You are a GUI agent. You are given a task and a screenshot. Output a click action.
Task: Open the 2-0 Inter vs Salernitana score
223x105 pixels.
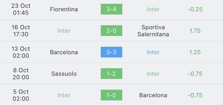coord(111,31)
